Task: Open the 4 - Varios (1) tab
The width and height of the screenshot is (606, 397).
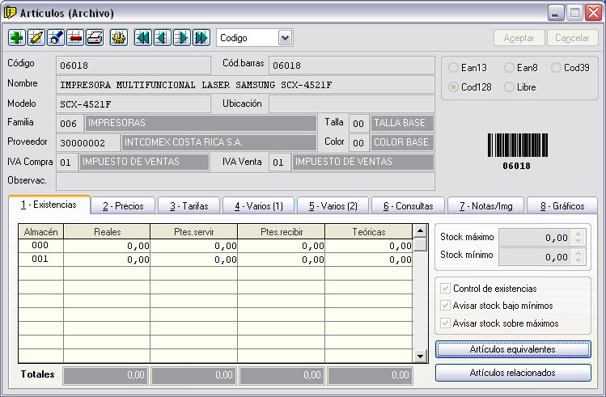Action: [x=259, y=206]
